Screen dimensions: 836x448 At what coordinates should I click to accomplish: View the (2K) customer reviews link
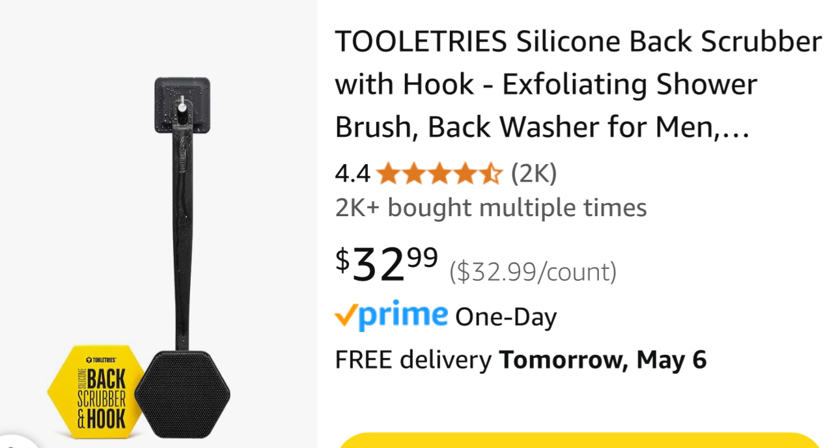coord(533,174)
